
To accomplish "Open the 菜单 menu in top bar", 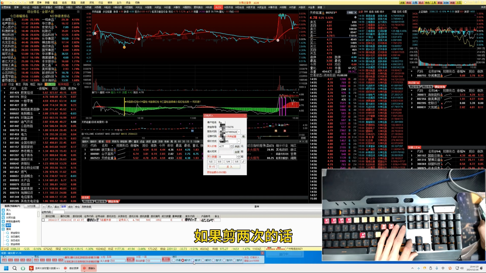I will point(39,3).
